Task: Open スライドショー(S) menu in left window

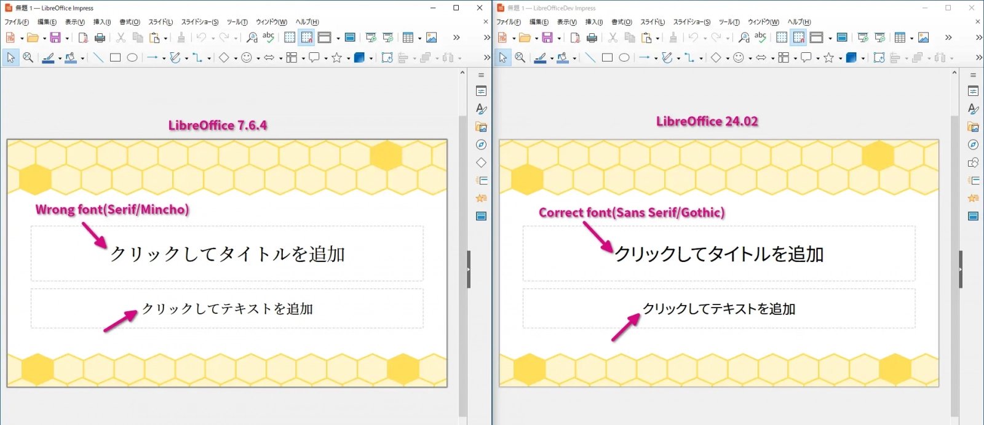Action: tap(199, 22)
